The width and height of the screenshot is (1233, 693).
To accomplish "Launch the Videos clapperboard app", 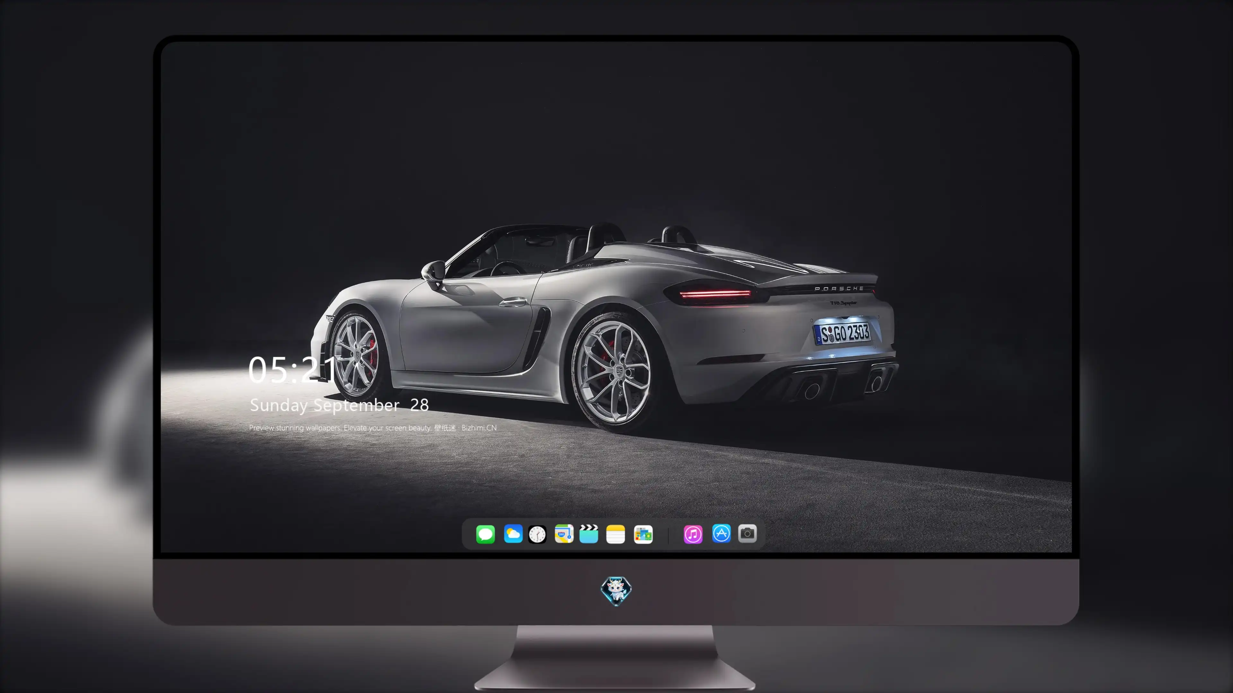I will (589, 534).
